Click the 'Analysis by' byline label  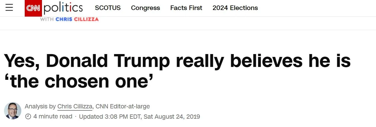[x=40, y=107]
